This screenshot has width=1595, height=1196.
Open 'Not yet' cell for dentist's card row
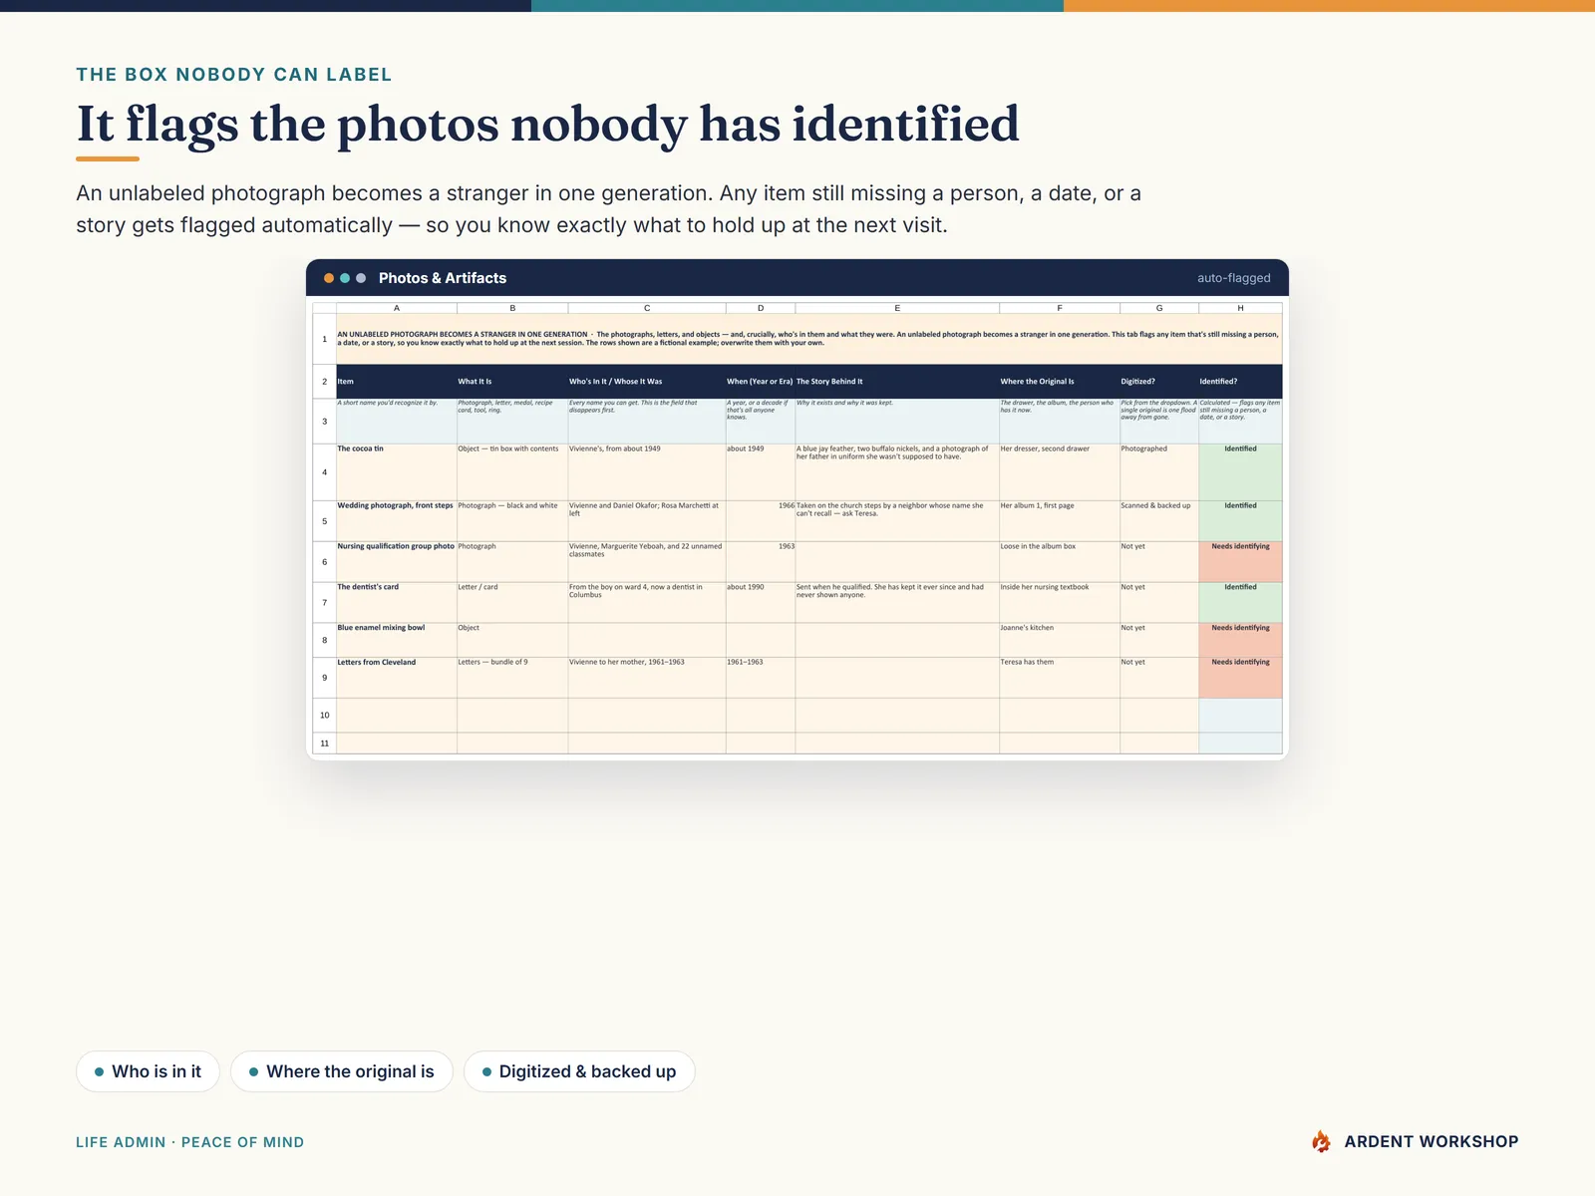tap(1159, 602)
